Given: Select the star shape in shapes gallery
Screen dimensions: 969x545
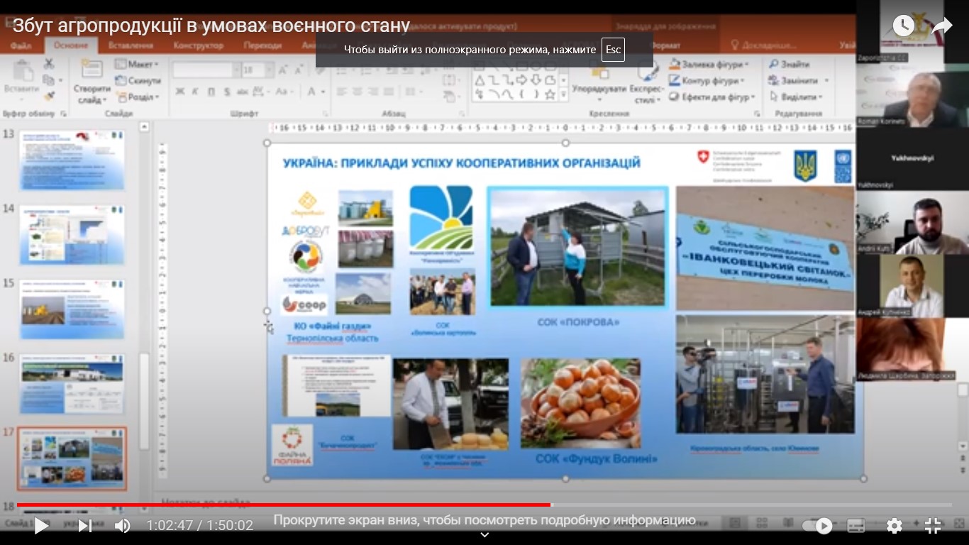Looking at the screenshot, I should coord(550,94).
